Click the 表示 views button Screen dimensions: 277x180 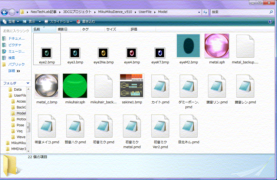29,22
